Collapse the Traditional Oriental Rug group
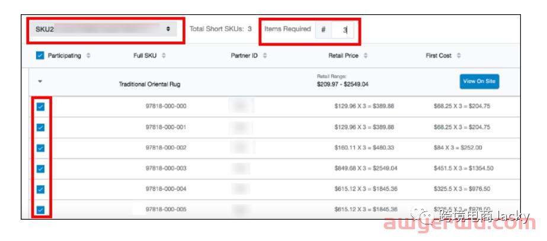The width and height of the screenshot is (547, 241). pos(40,81)
